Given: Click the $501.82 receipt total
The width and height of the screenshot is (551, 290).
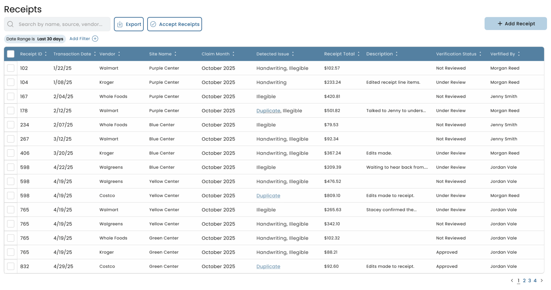Looking at the screenshot, I should [x=332, y=111].
